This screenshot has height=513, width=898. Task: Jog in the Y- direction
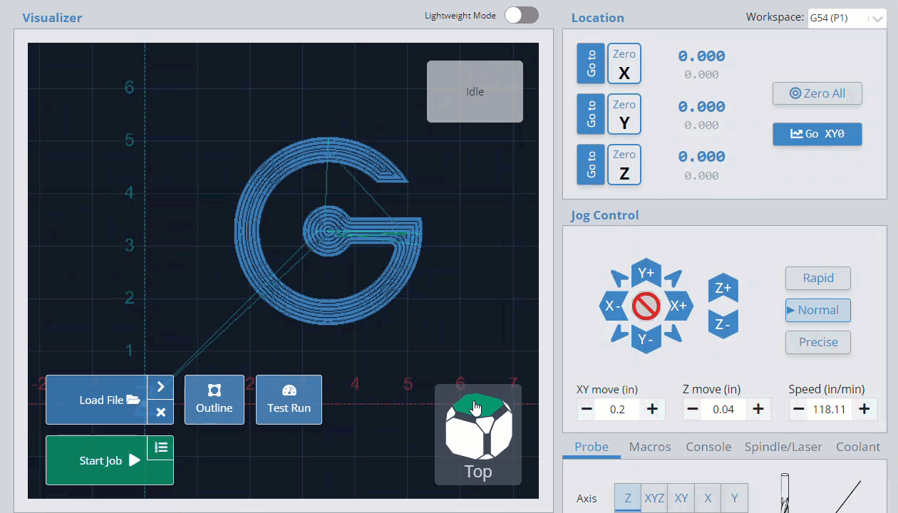tap(646, 339)
